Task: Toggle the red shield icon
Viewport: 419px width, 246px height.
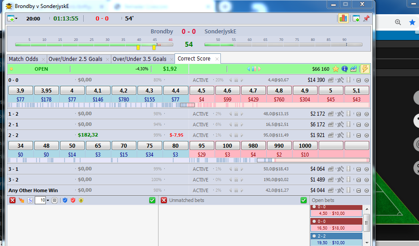Action: point(73,200)
